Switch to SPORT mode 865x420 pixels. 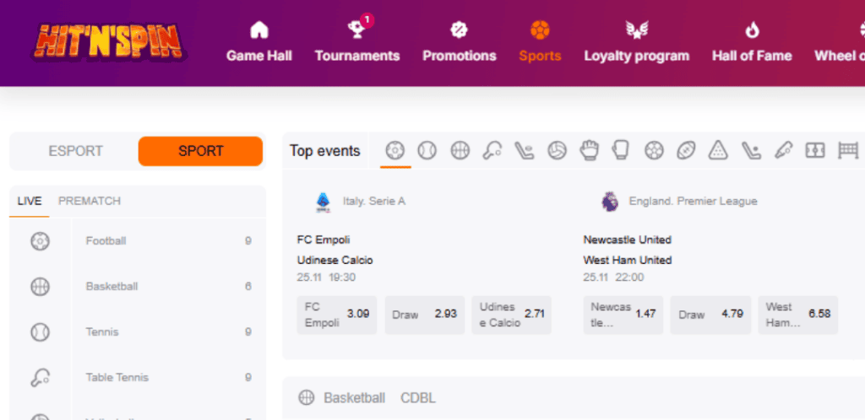click(x=201, y=151)
